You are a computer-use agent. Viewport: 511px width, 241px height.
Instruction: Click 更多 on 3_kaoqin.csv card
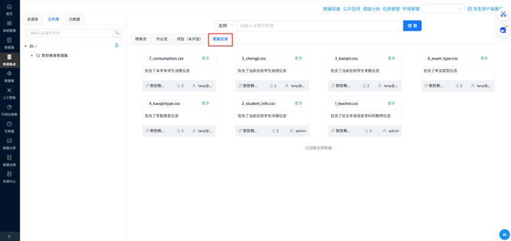tap(392, 58)
